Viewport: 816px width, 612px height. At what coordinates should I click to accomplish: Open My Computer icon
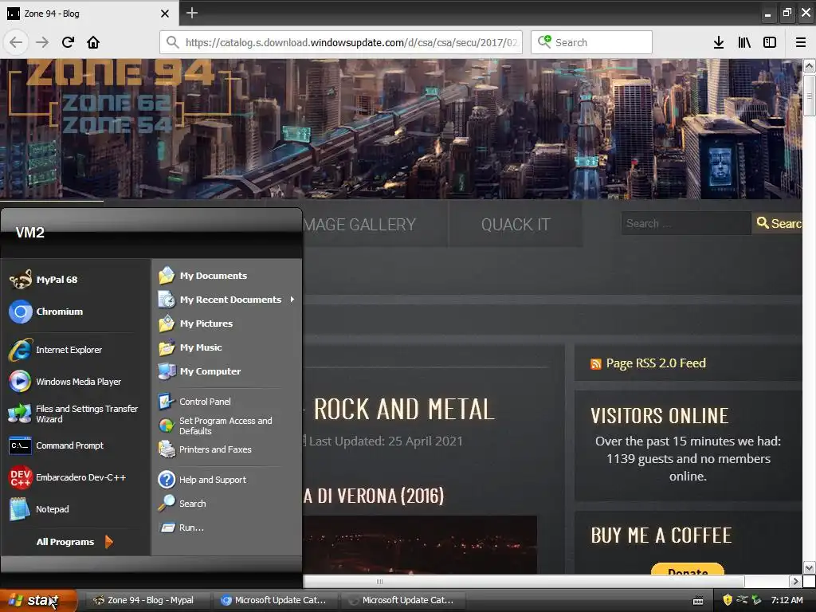click(x=167, y=371)
